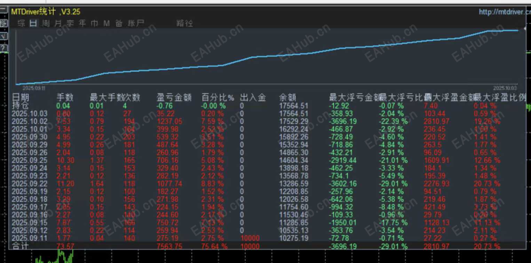This screenshot has height=263, width=531.
Task: Click the total profit value 7563.75
Action: pos(169,246)
